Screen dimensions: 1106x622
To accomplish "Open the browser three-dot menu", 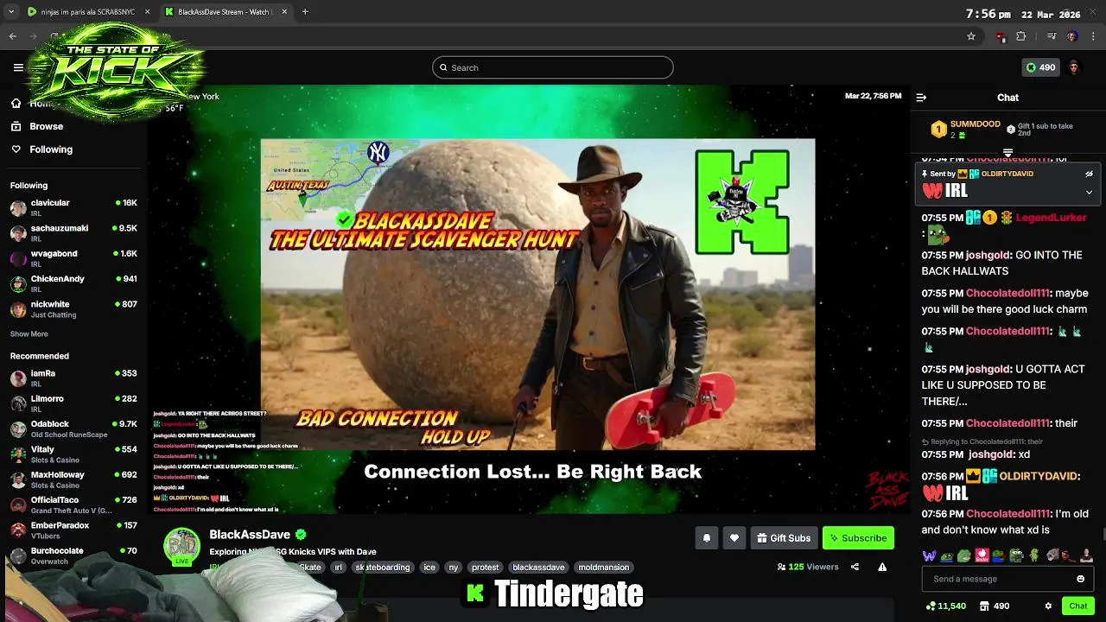I will (x=1094, y=36).
